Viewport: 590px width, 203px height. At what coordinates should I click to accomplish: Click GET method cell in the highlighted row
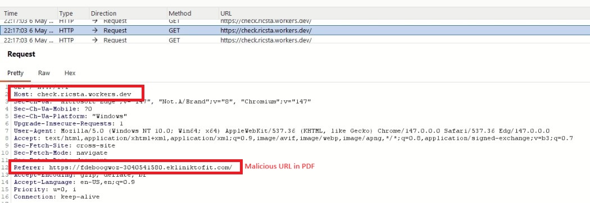(x=174, y=30)
